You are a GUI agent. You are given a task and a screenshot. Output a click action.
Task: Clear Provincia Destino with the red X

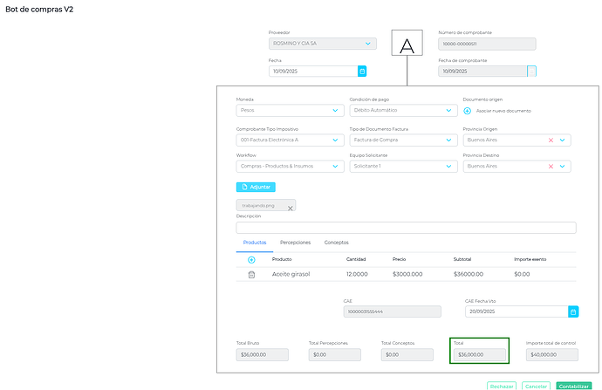(x=551, y=167)
